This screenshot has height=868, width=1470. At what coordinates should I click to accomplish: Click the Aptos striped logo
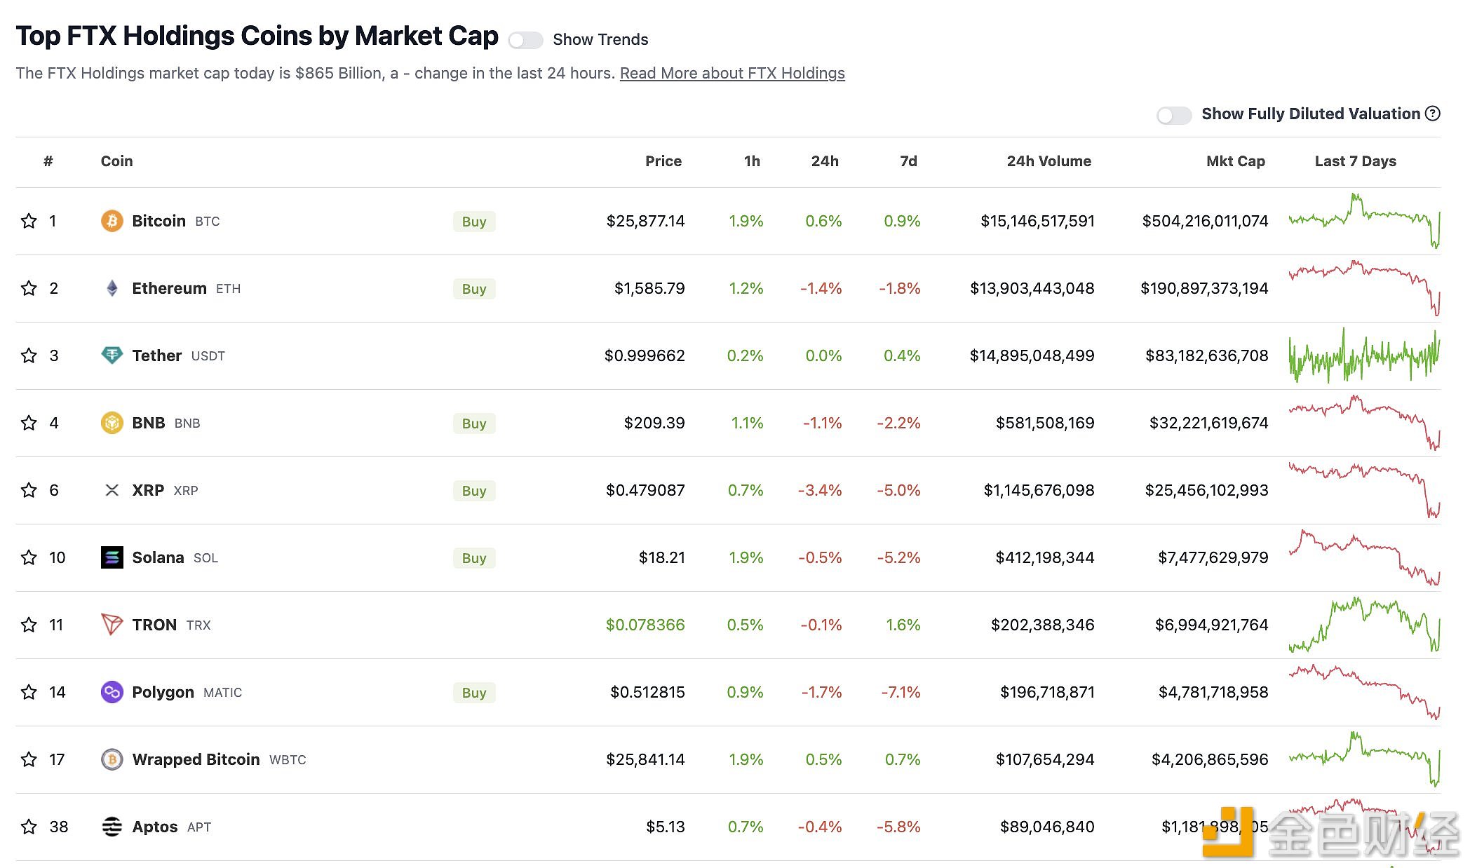(112, 827)
